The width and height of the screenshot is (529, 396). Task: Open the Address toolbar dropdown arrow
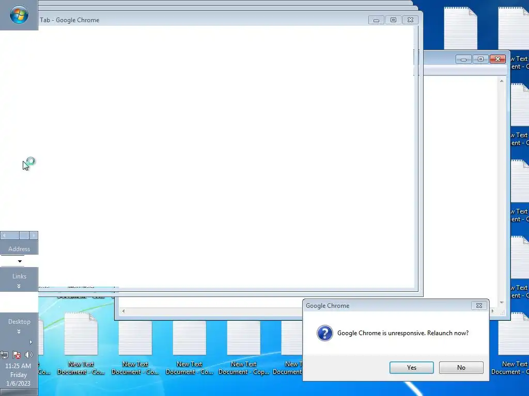pyautogui.click(x=20, y=261)
